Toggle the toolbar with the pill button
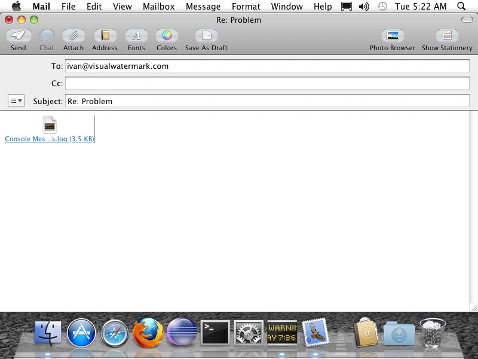478x359 pixels. (467, 20)
